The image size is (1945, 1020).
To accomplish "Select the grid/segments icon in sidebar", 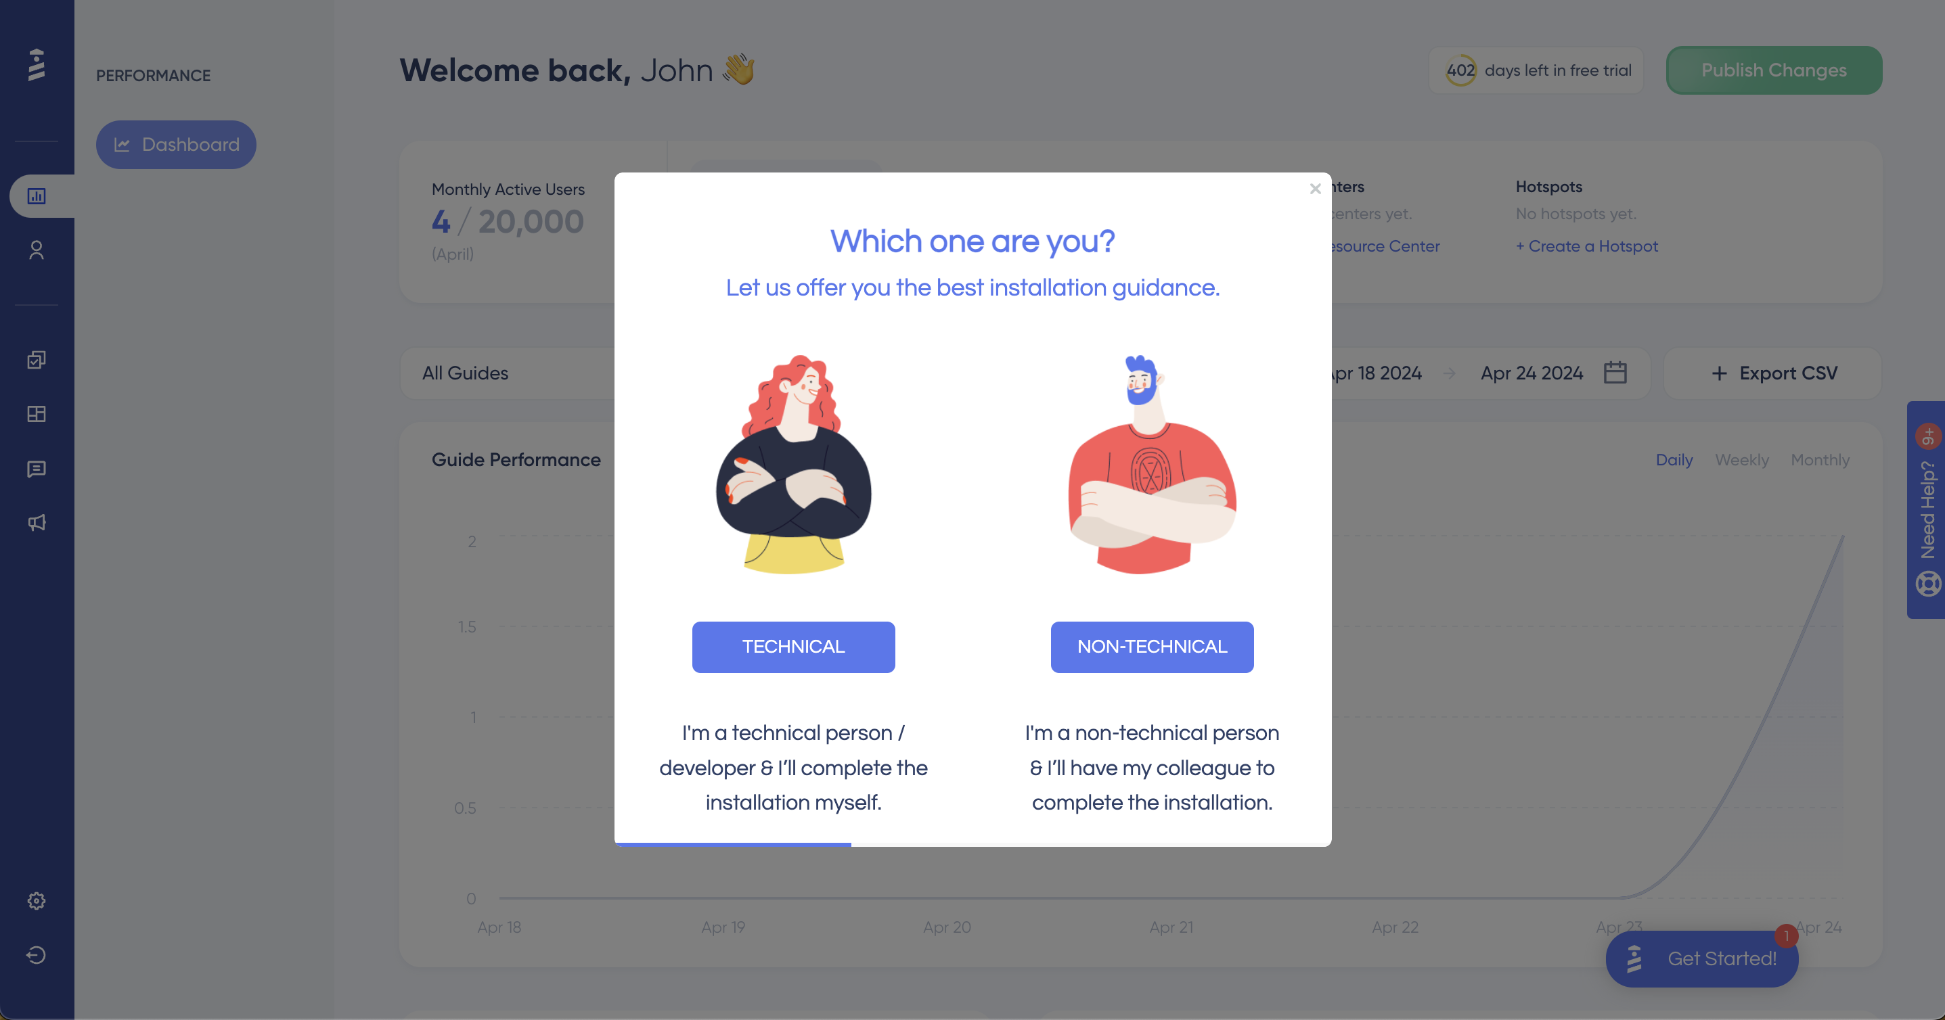I will (x=37, y=414).
